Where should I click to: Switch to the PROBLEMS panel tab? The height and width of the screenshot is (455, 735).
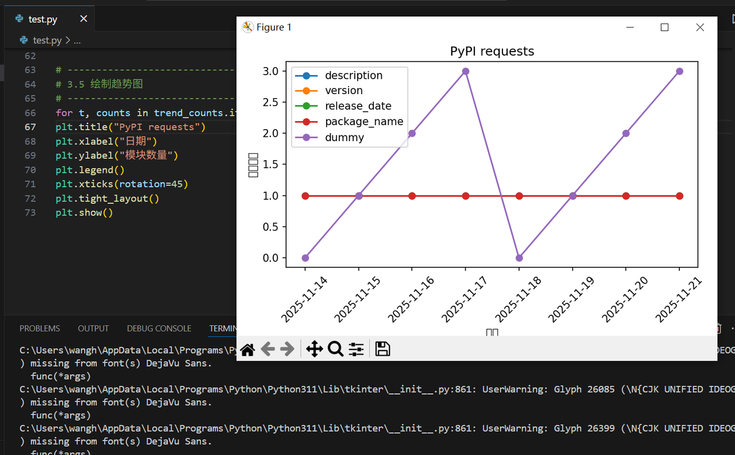tap(40, 328)
